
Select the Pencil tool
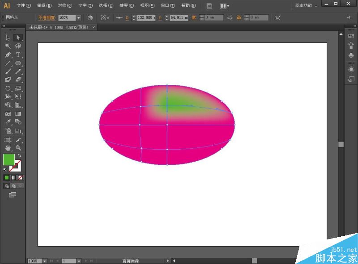18,71
